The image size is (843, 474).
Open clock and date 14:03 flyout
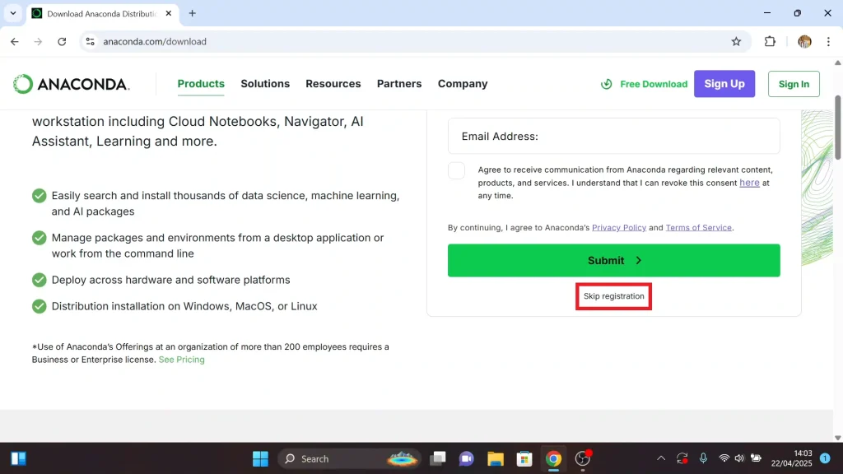coord(791,458)
